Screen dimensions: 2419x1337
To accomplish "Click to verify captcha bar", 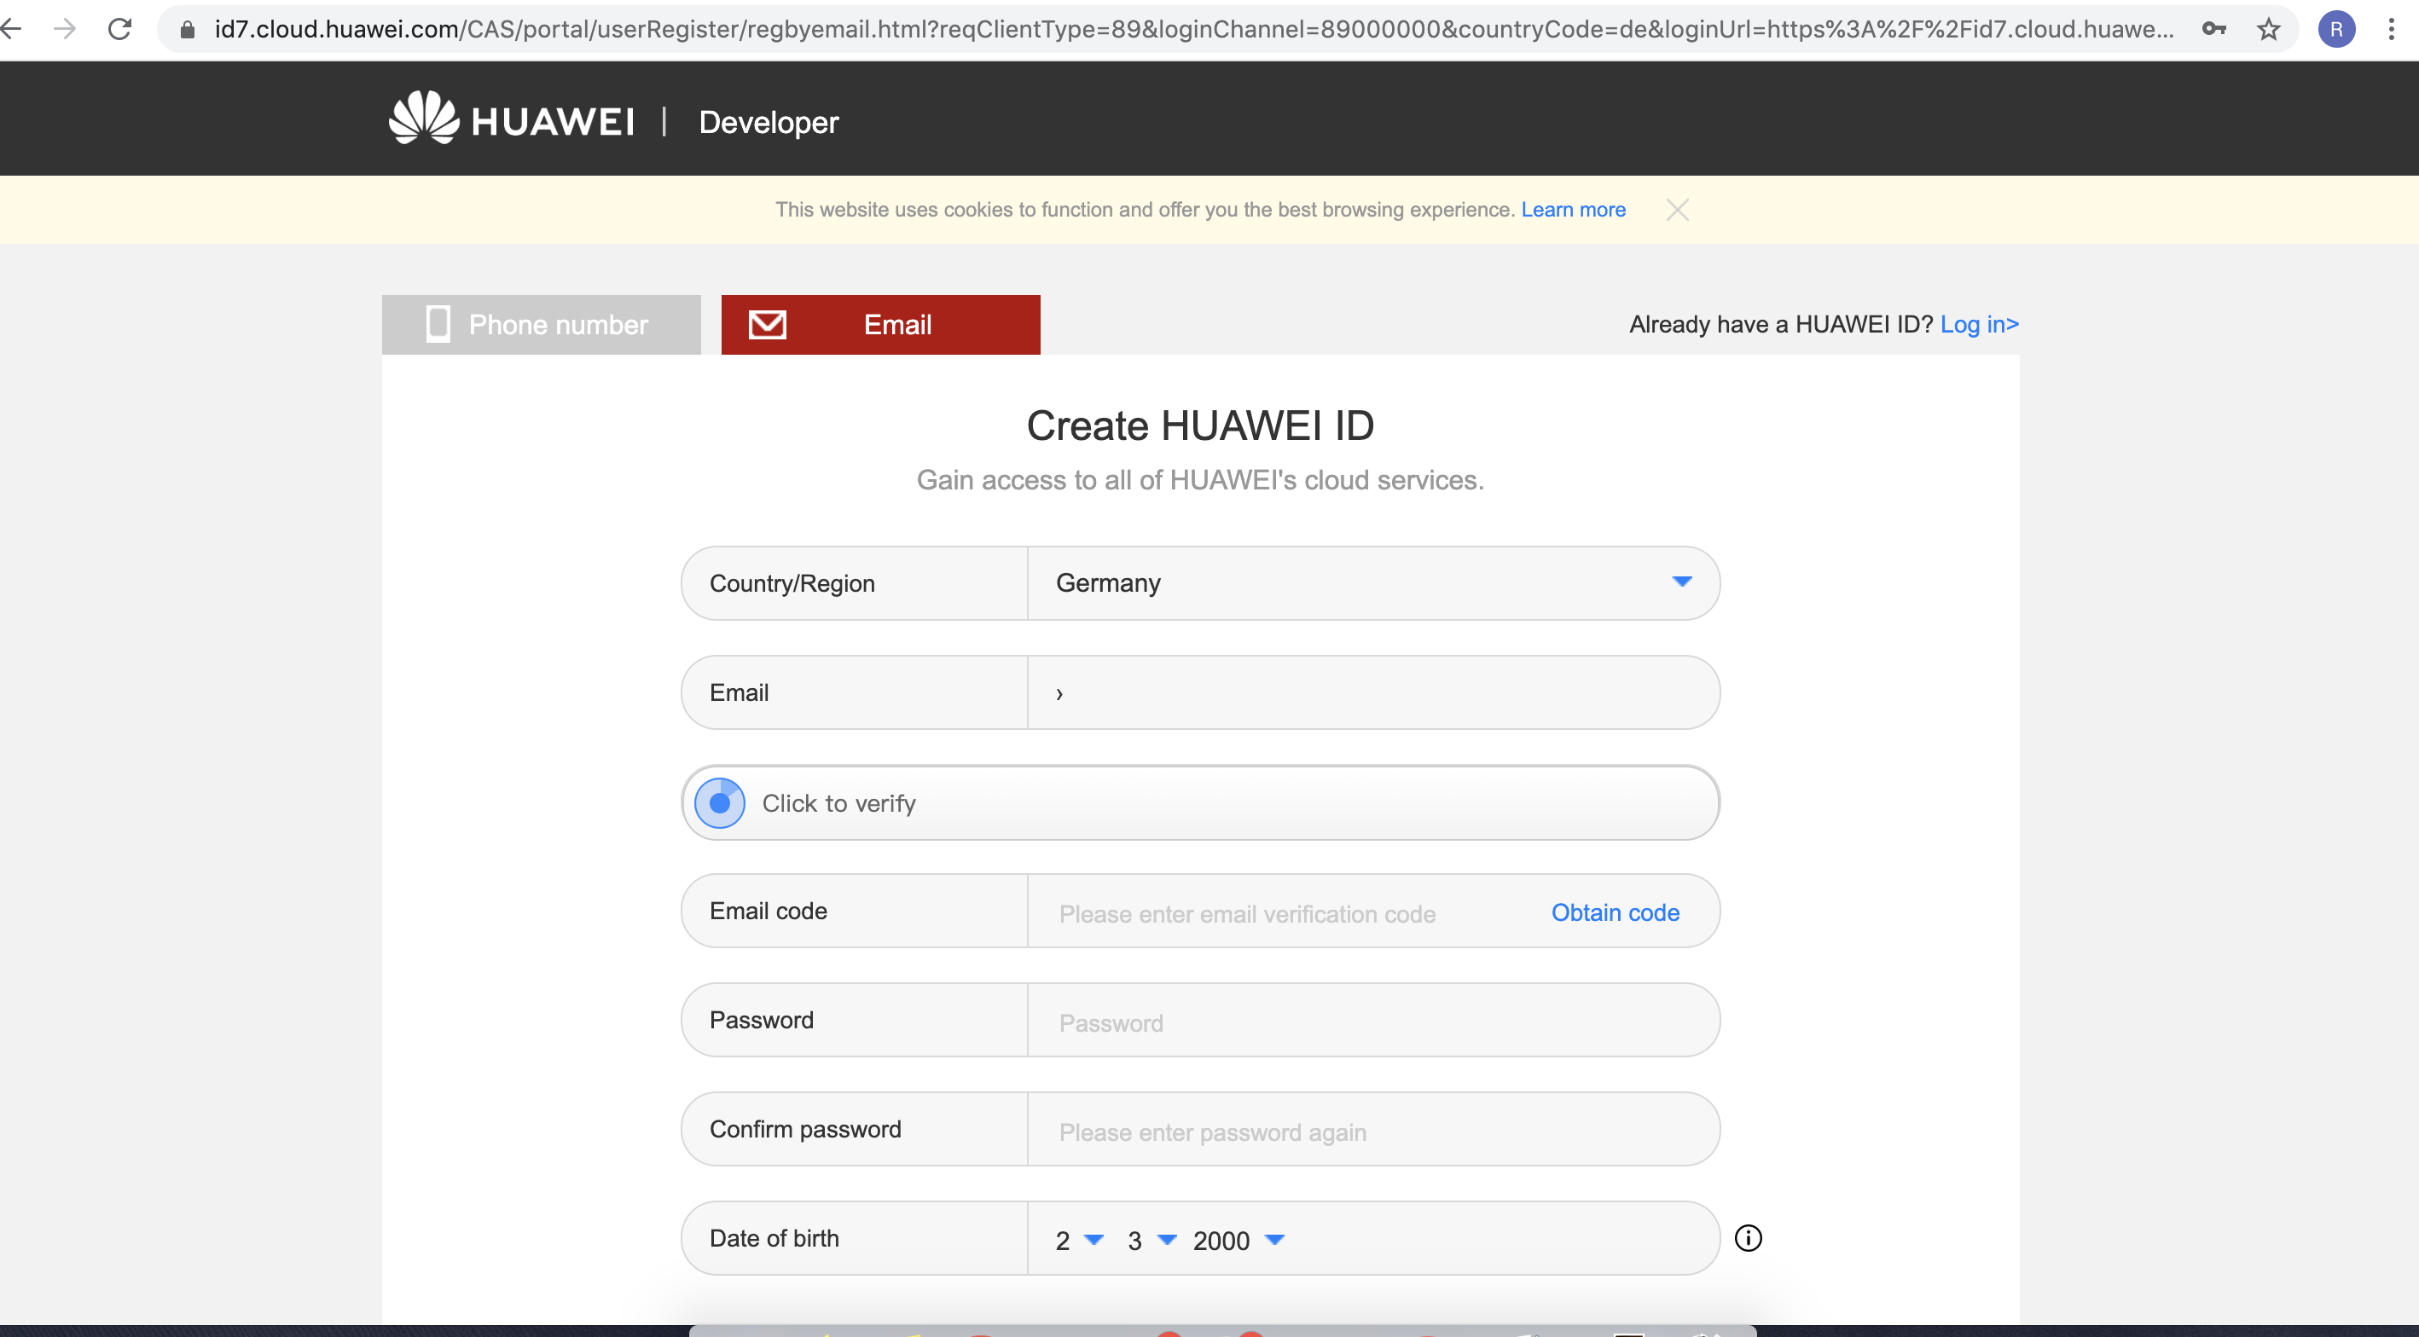I will point(1200,802).
